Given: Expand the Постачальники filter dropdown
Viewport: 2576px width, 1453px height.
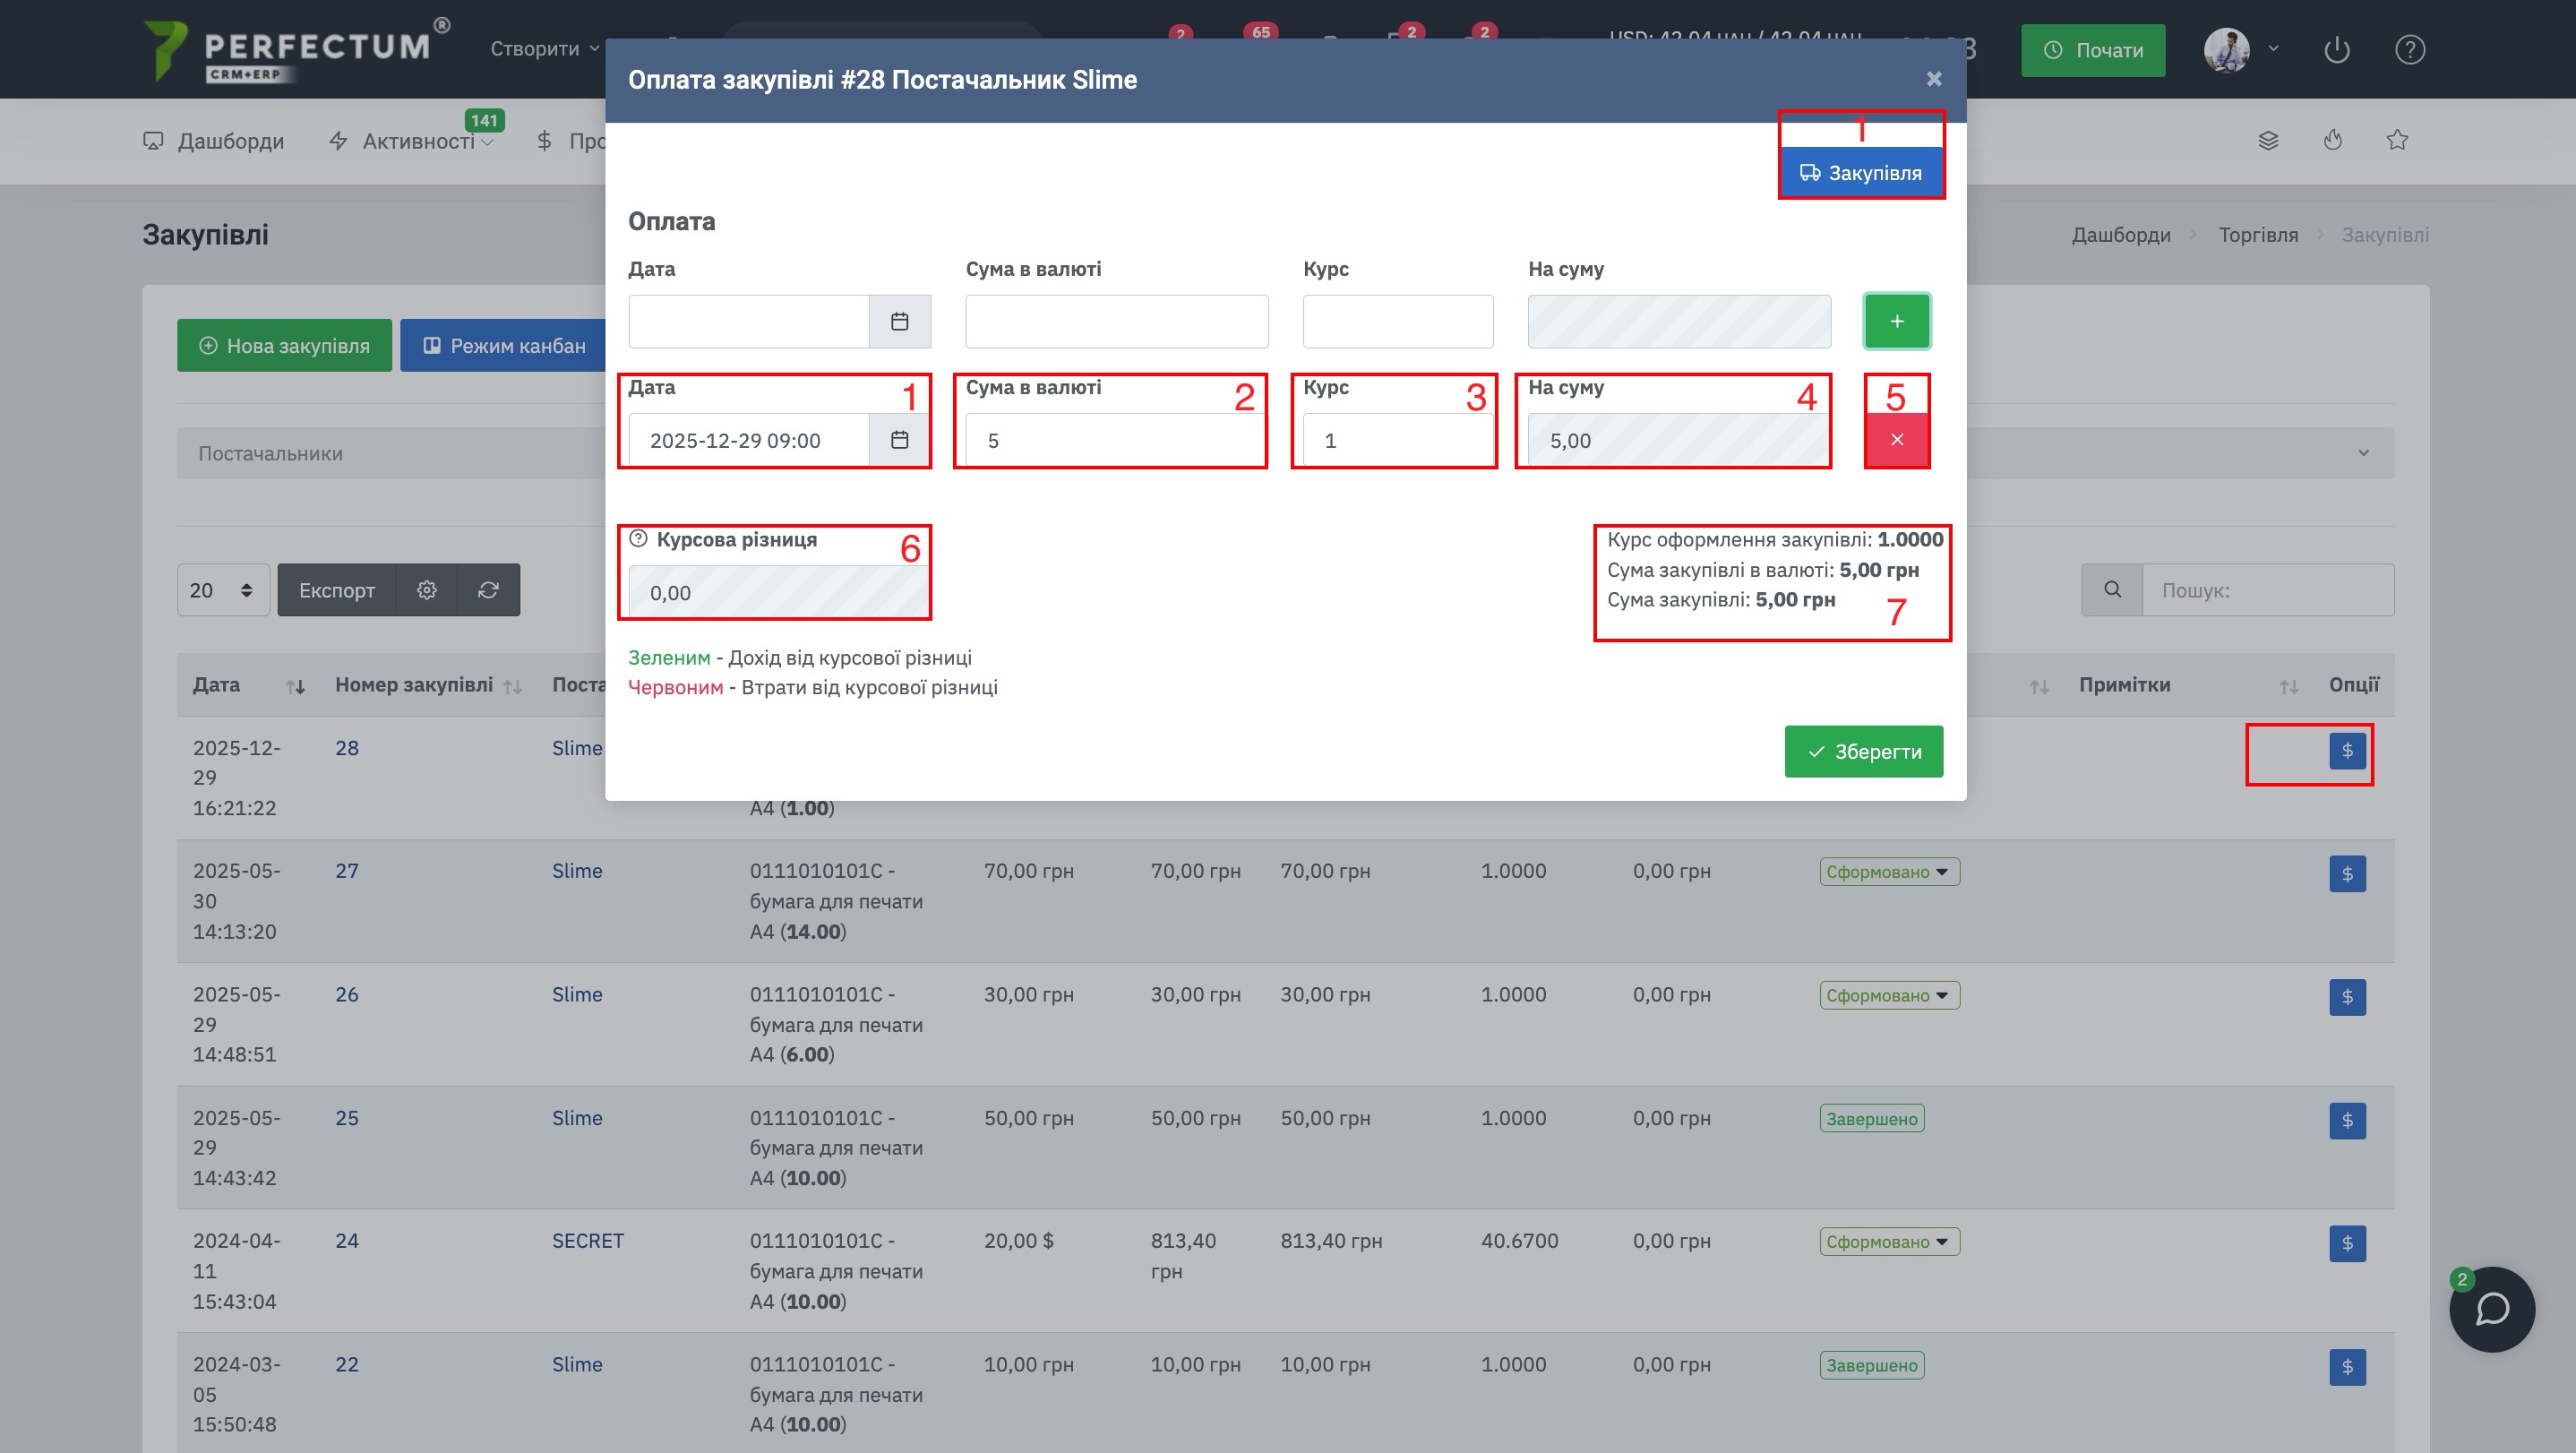Looking at the screenshot, I should 2362,453.
